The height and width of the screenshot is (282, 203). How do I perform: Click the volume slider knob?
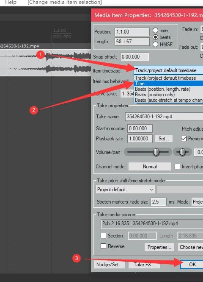[x=156, y=152]
